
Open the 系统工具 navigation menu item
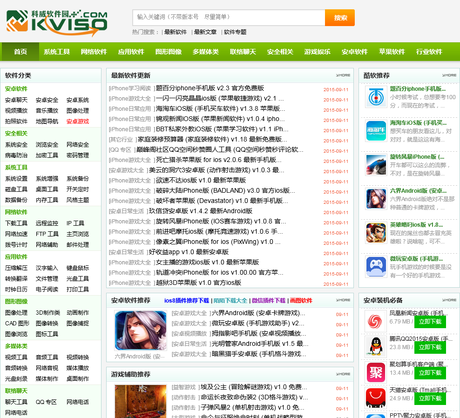pyautogui.click(x=57, y=52)
